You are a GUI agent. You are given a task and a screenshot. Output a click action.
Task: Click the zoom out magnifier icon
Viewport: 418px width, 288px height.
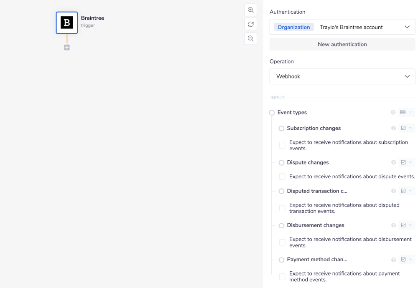coord(251,38)
